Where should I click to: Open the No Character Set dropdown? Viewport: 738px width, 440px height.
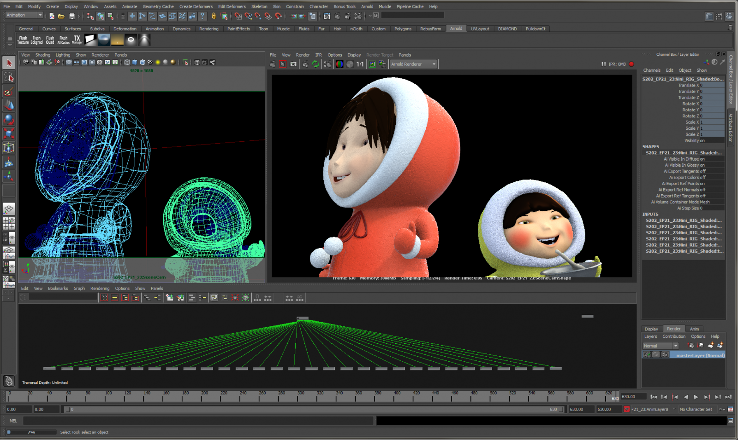(698, 409)
